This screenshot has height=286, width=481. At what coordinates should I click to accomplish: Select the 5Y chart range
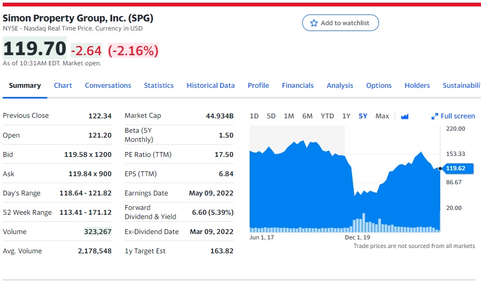(363, 116)
